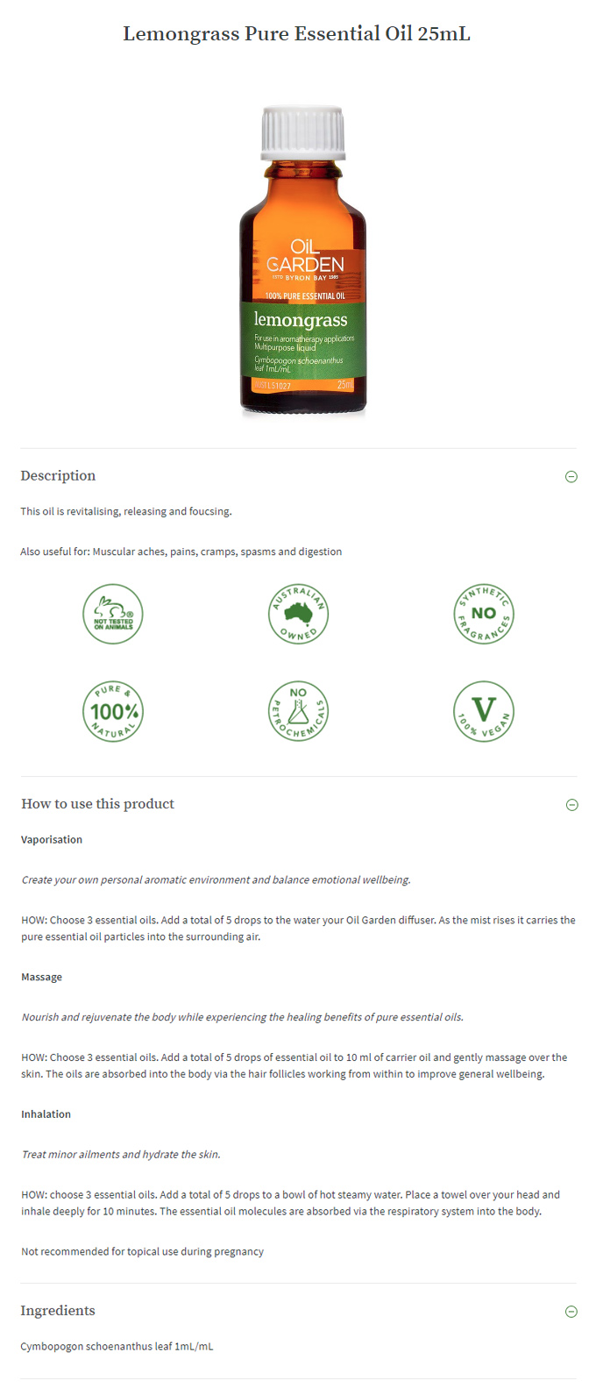The width and height of the screenshot is (596, 1395).
Task: Click the Vaporisation subheading
Action: coord(52,840)
